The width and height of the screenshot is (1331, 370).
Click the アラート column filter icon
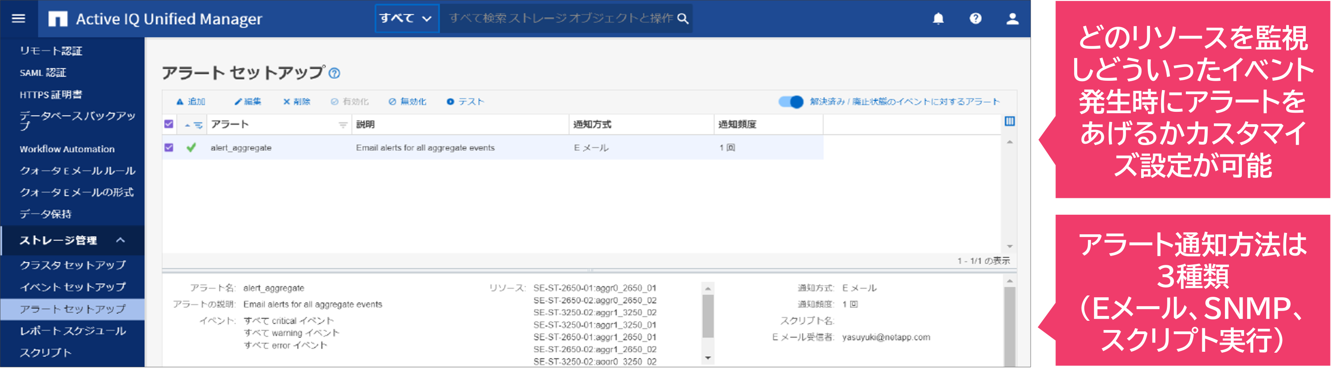[343, 125]
